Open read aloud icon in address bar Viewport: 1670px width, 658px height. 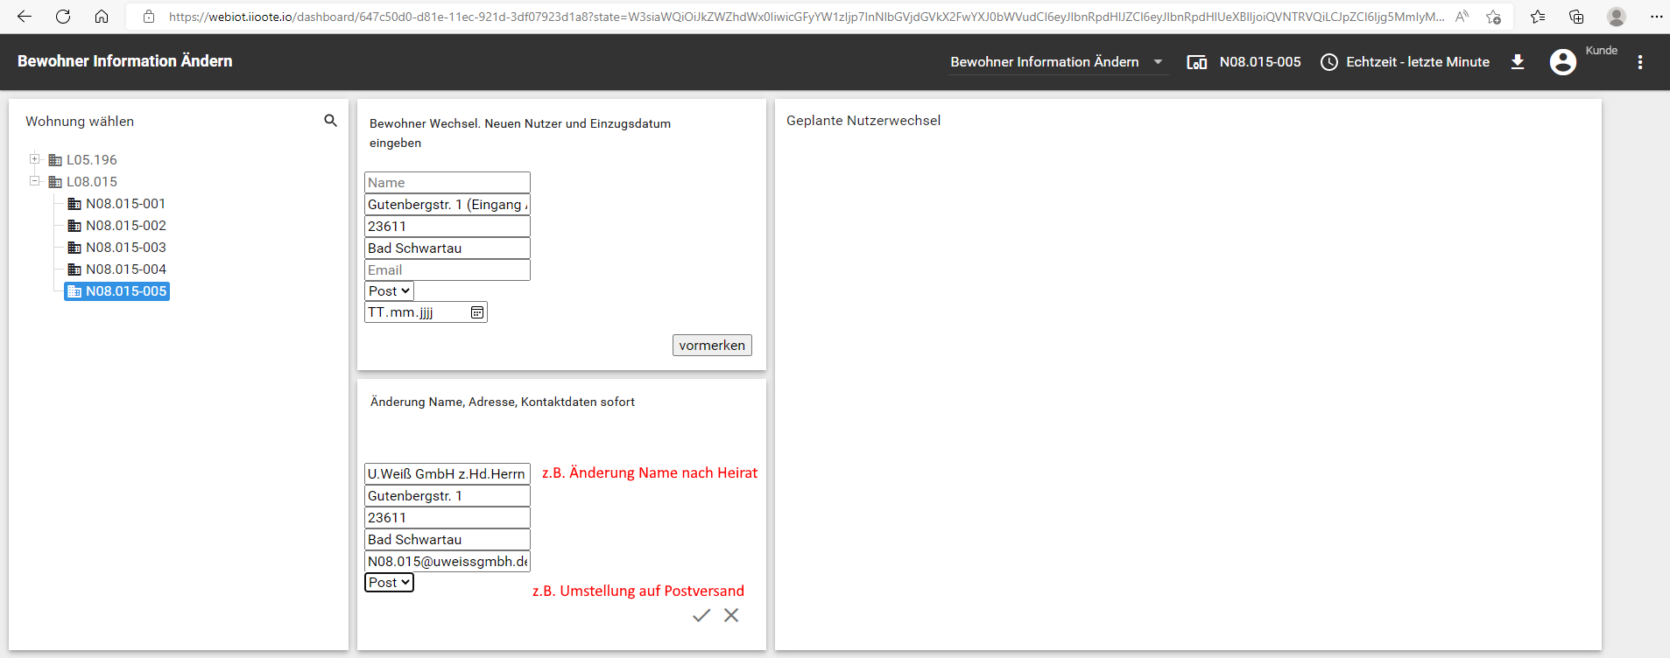(x=1462, y=17)
